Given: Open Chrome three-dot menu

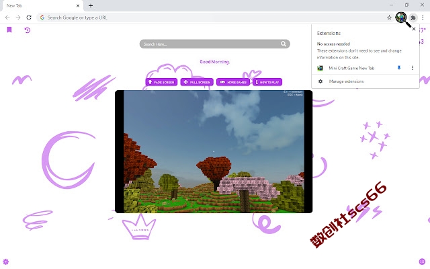Looking at the screenshot, I should (423, 17).
